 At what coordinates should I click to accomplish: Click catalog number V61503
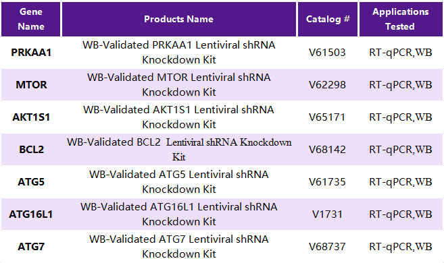[327, 53]
